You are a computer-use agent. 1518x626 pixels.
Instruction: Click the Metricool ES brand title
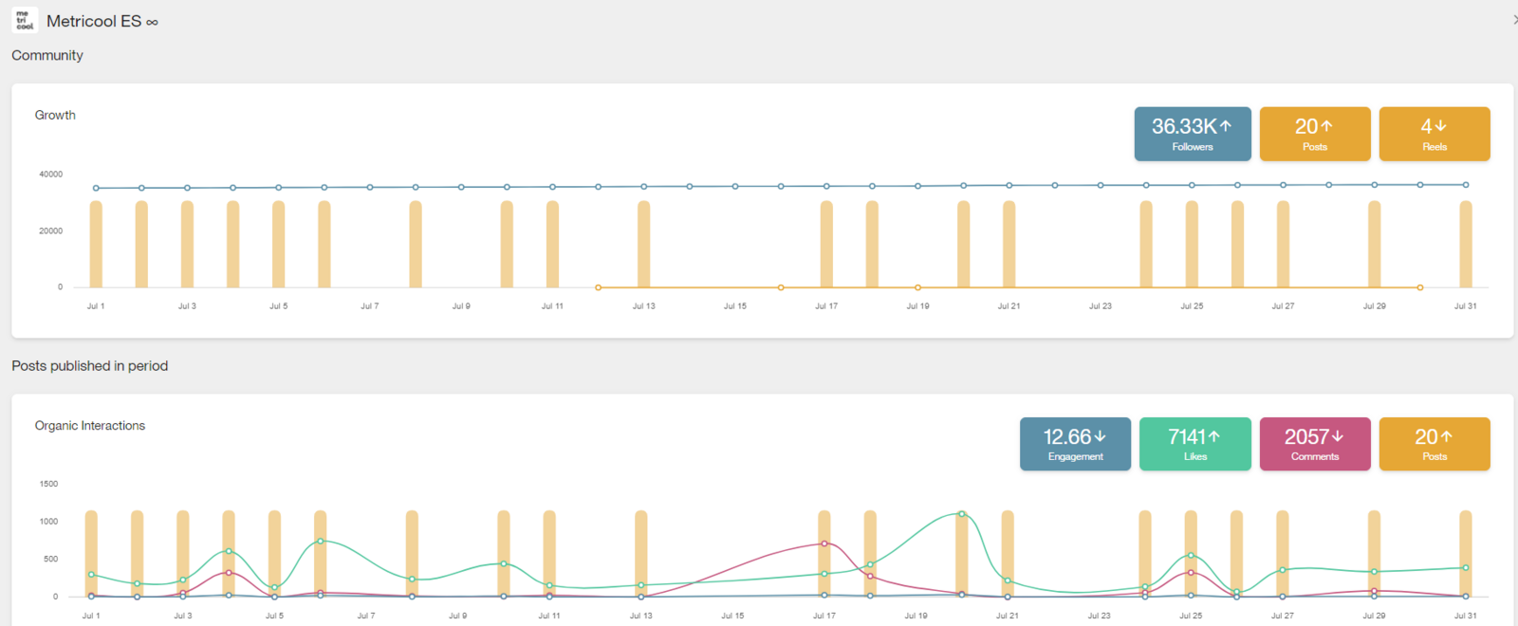(x=94, y=21)
